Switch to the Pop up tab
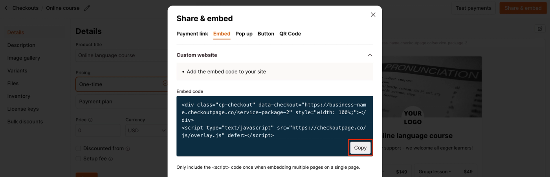The height and width of the screenshot is (177, 550). click(244, 34)
